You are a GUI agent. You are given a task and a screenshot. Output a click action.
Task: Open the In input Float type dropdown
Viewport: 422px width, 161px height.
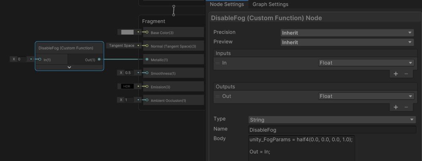pos(366,63)
